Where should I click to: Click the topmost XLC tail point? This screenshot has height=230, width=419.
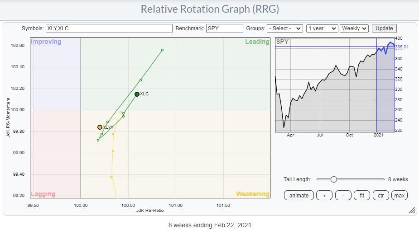click(x=162, y=50)
